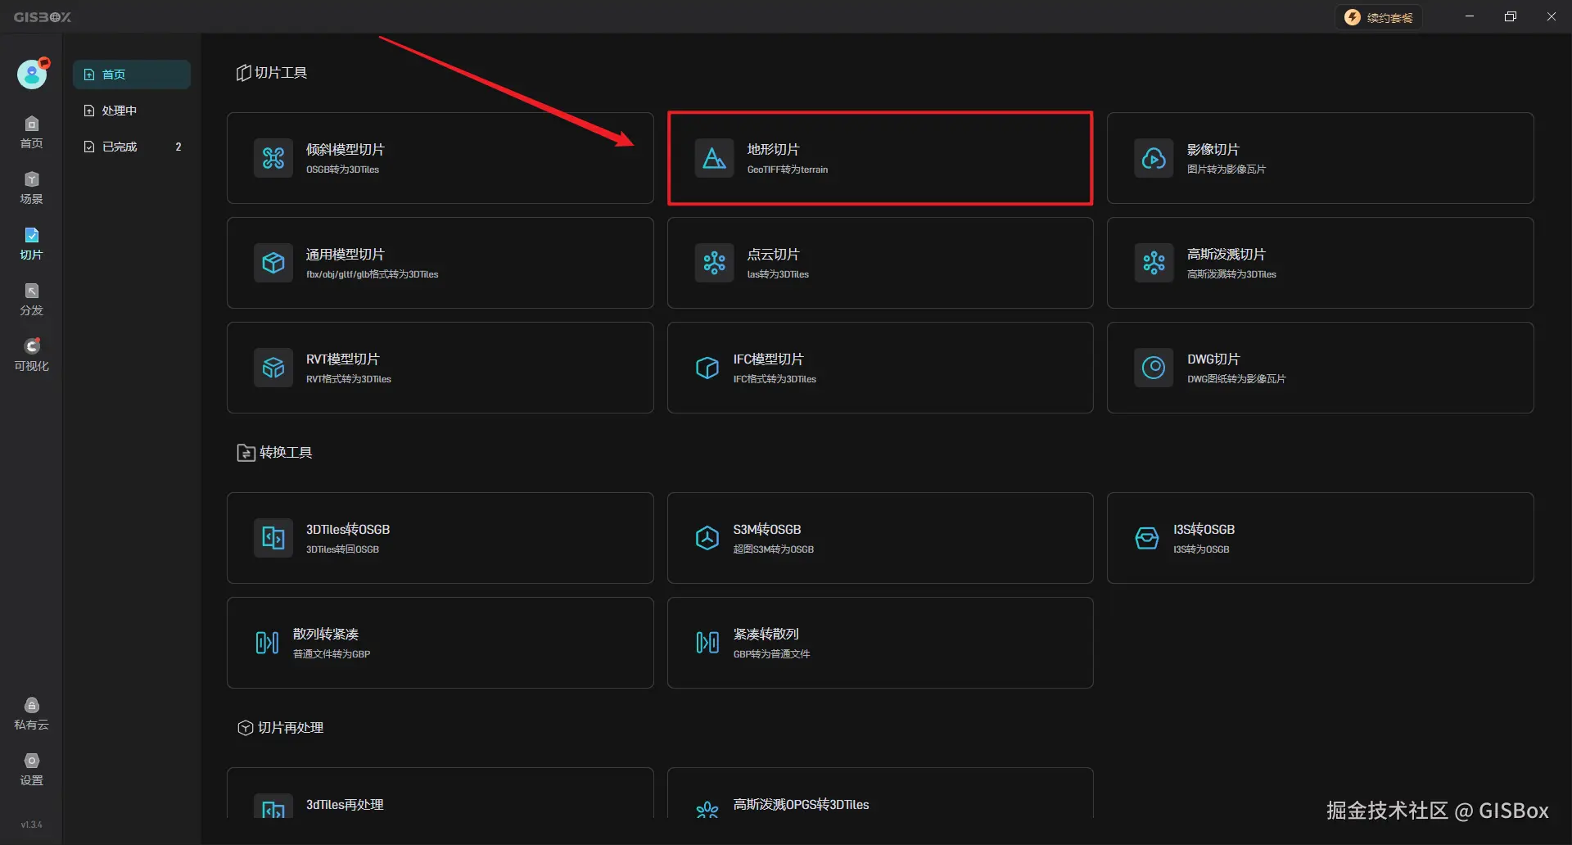Viewport: 1572px width, 845px height.
Task: Click the las转为3DTiles description
Action: (778, 274)
